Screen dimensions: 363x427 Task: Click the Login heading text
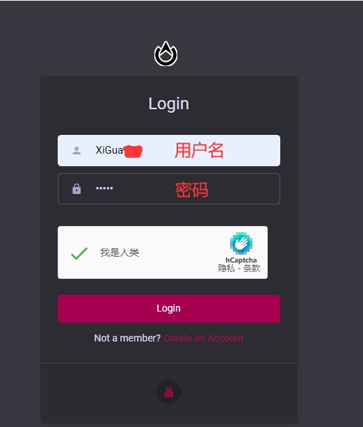pos(168,104)
